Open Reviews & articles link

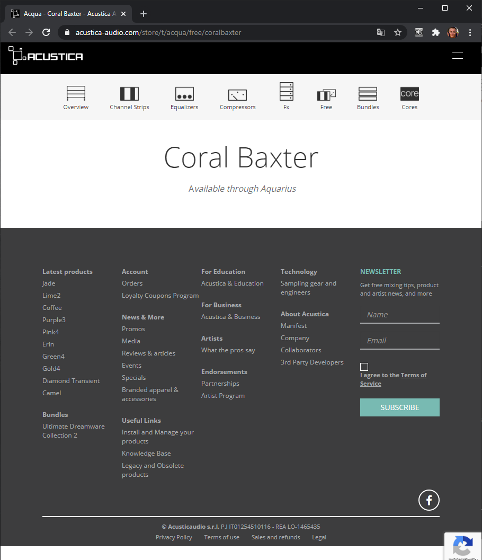click(148, 353)
